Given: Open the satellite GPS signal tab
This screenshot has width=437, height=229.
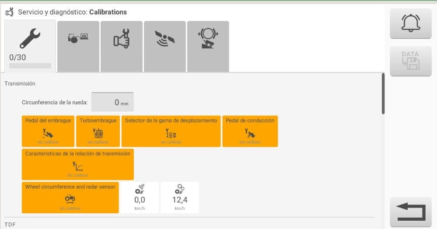Looking at the screenshot, I should [x=165, y=46].
